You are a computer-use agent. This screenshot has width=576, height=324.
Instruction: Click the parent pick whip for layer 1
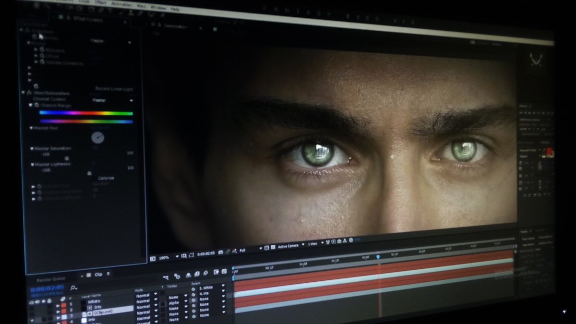click(193, 289)
